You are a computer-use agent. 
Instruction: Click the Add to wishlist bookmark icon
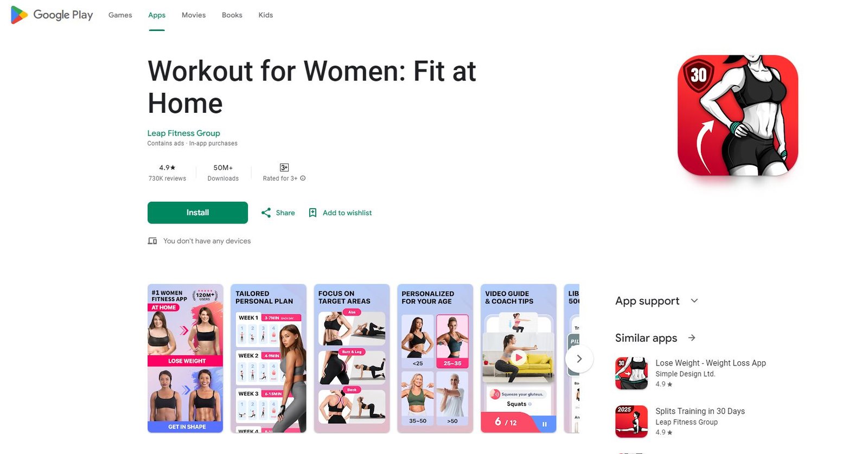pos(312,213)
